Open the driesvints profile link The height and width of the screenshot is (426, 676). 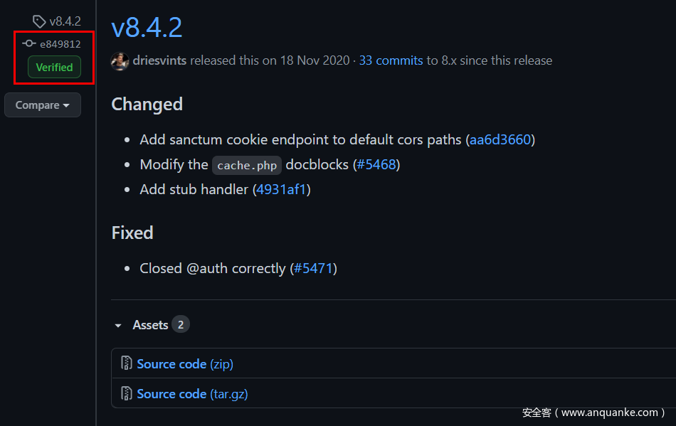point(159,60)
